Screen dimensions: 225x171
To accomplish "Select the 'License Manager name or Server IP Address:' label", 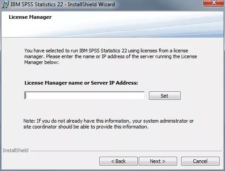I will 81,83.
